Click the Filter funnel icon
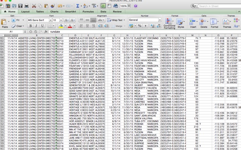Viewport: 241px width, 150px height. [x=94, y=6]
